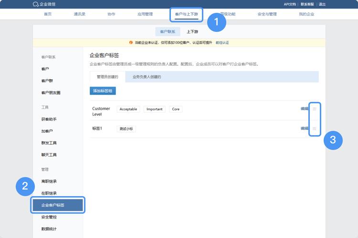Click the Important tag

155,109
